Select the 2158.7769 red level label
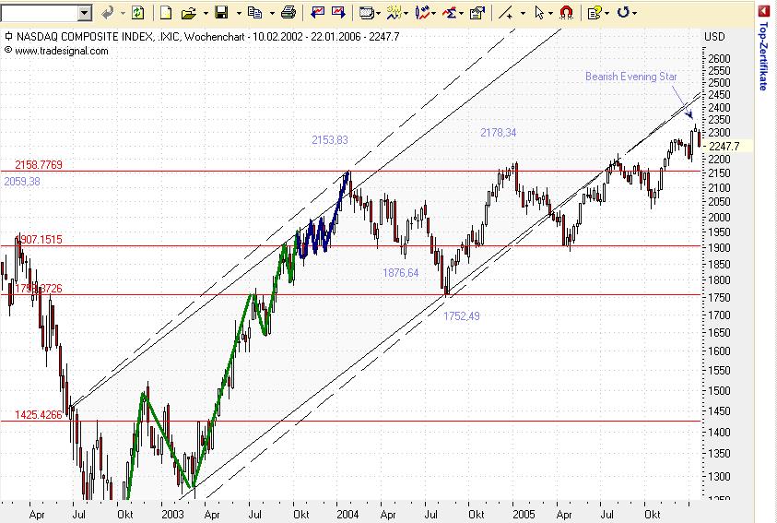Image resolution: width=777 pixels, height=523 pixels. pyautogui.click(x=39, y=164)
